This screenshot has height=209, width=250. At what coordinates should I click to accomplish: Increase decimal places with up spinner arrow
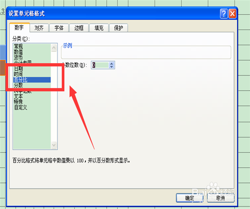pos(111,63)
